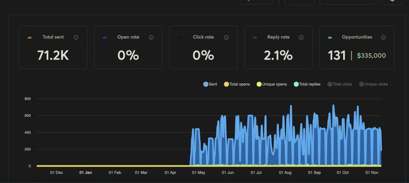
Task: Click the Click rate card title
Action: (x=203, y=37)
